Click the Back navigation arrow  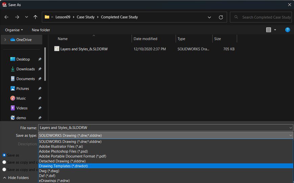(x=6, y=17)
